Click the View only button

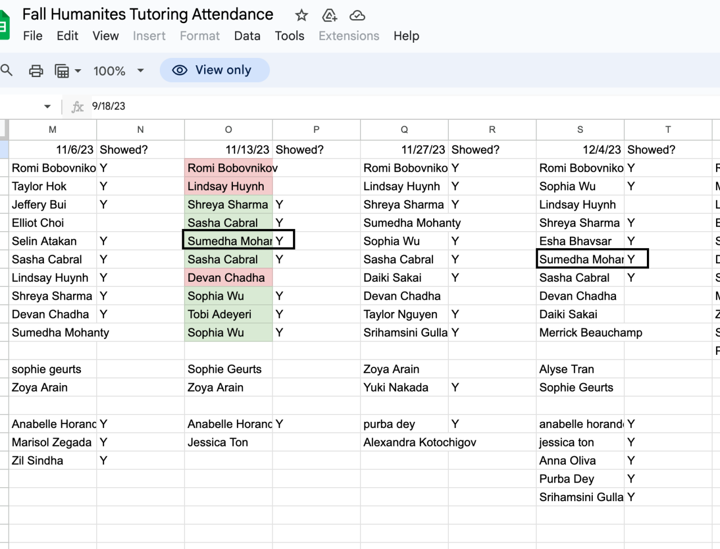point(214,70)
